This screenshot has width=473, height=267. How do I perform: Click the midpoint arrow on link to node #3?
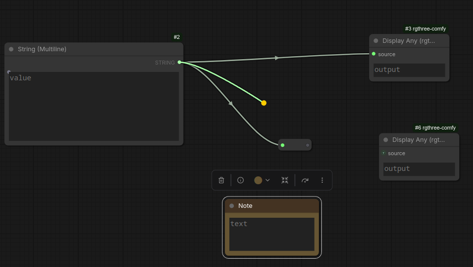coord(277,58)
